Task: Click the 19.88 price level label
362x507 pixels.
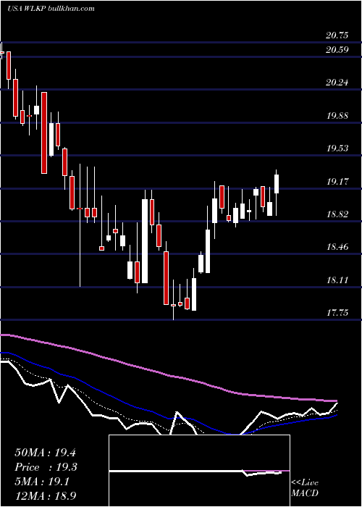Action: pyautogui.click(x=337, y=115)
